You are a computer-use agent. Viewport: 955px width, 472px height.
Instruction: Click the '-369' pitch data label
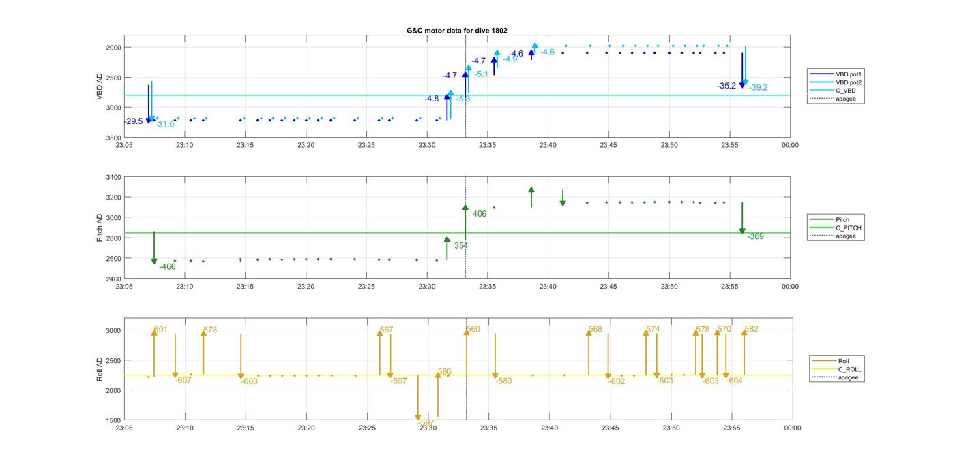point(756,236)
